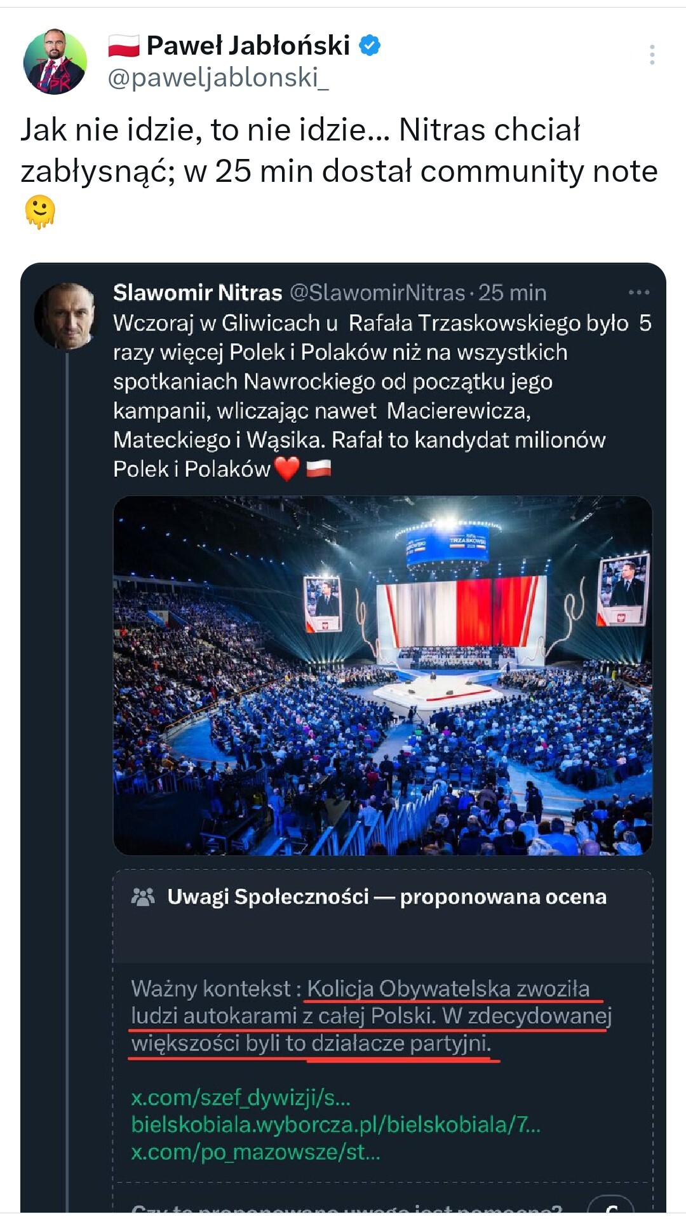Open the tweet's three-dot more options menu

(x=652, y=55)
